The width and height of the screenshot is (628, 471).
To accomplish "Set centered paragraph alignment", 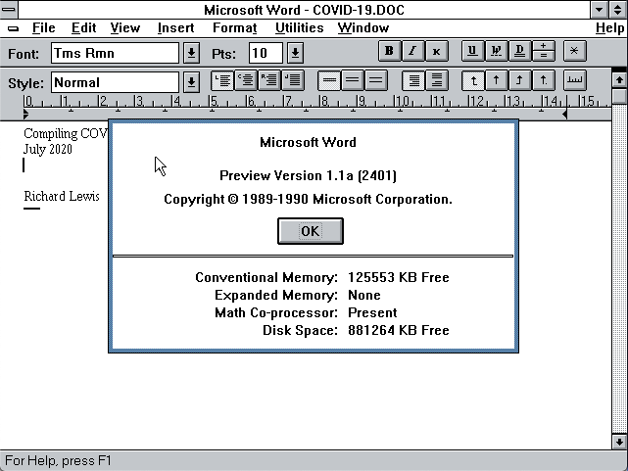I will coord(246,81).
